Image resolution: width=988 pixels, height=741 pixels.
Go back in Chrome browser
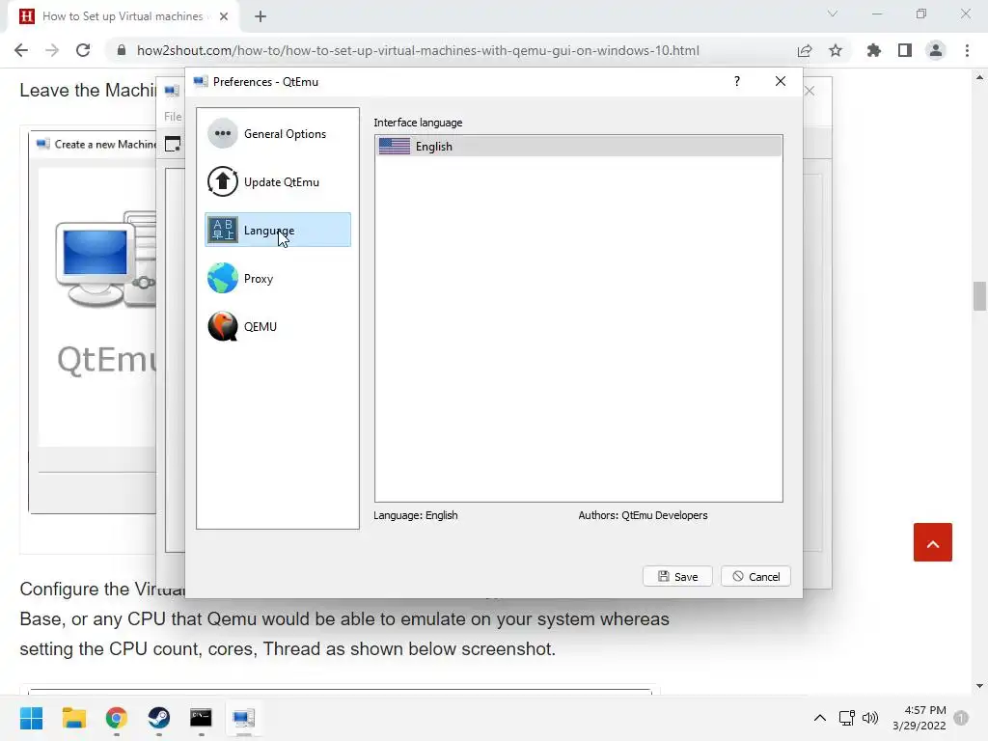pos(21,50)
